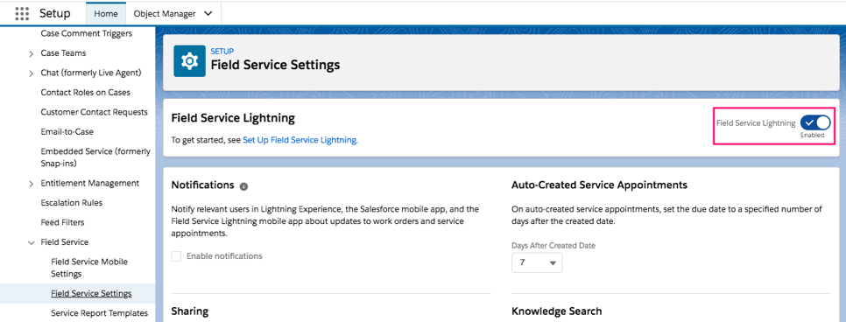Click the Notifications info icon
Image resolution: width=846 pixels, height=322 pixels.
coord(243,186)
